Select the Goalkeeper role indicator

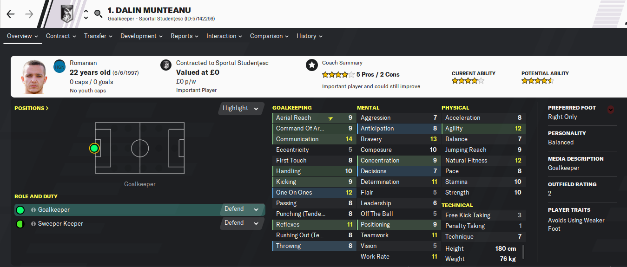[x=20, y=210]
